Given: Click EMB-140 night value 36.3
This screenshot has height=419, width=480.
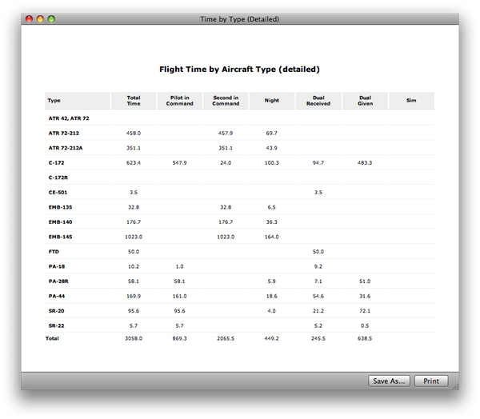Looking at the screenshot, I should pos(271,222).
